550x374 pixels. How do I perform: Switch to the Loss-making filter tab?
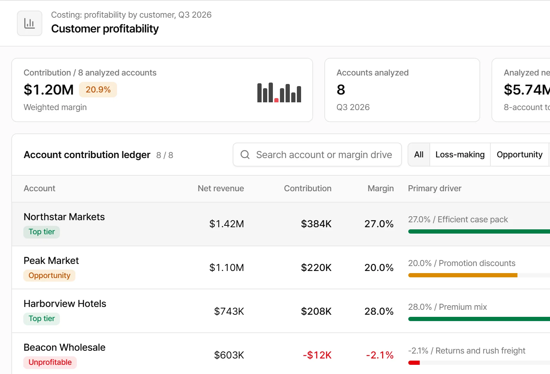pyautogui.click(x=460, y=155)
